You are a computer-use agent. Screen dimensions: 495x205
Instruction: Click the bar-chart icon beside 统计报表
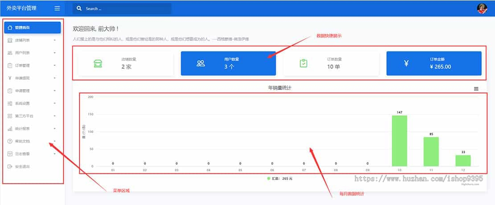pos(10,128)
